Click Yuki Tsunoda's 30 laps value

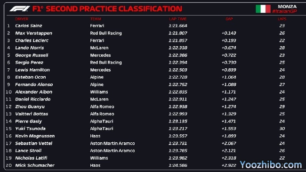click(282, 129)
